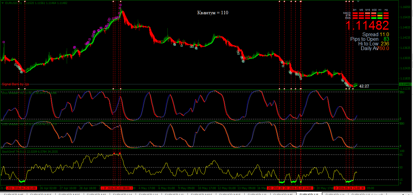This screenshot has width=413, height=195.
Task: Select the active EURUSD,H1 chart tab
Action: (309, 194)
